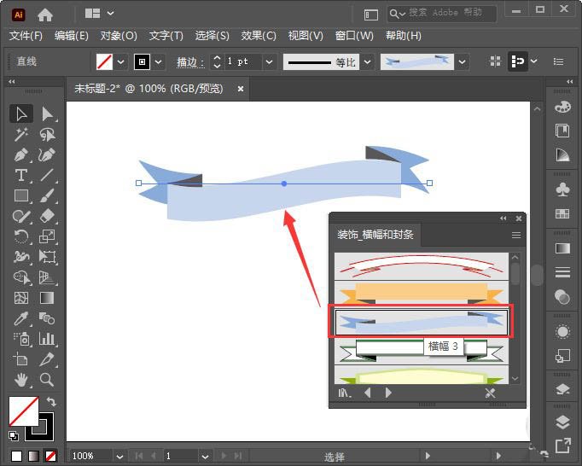Select the orange banner brush thumbnail

pos(422,294)
